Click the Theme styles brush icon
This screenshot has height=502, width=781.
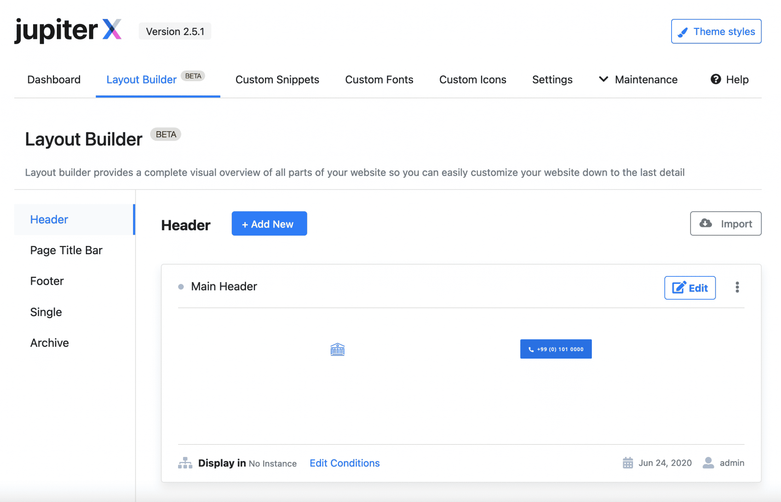click(683, 32)
